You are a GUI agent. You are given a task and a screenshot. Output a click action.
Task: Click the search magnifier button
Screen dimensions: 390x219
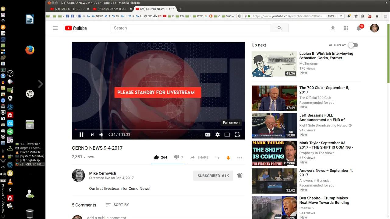pos(279,28)
